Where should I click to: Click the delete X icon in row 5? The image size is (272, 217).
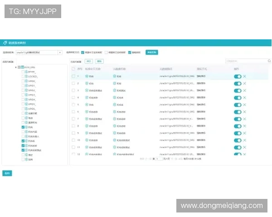[x=245, y=104]
